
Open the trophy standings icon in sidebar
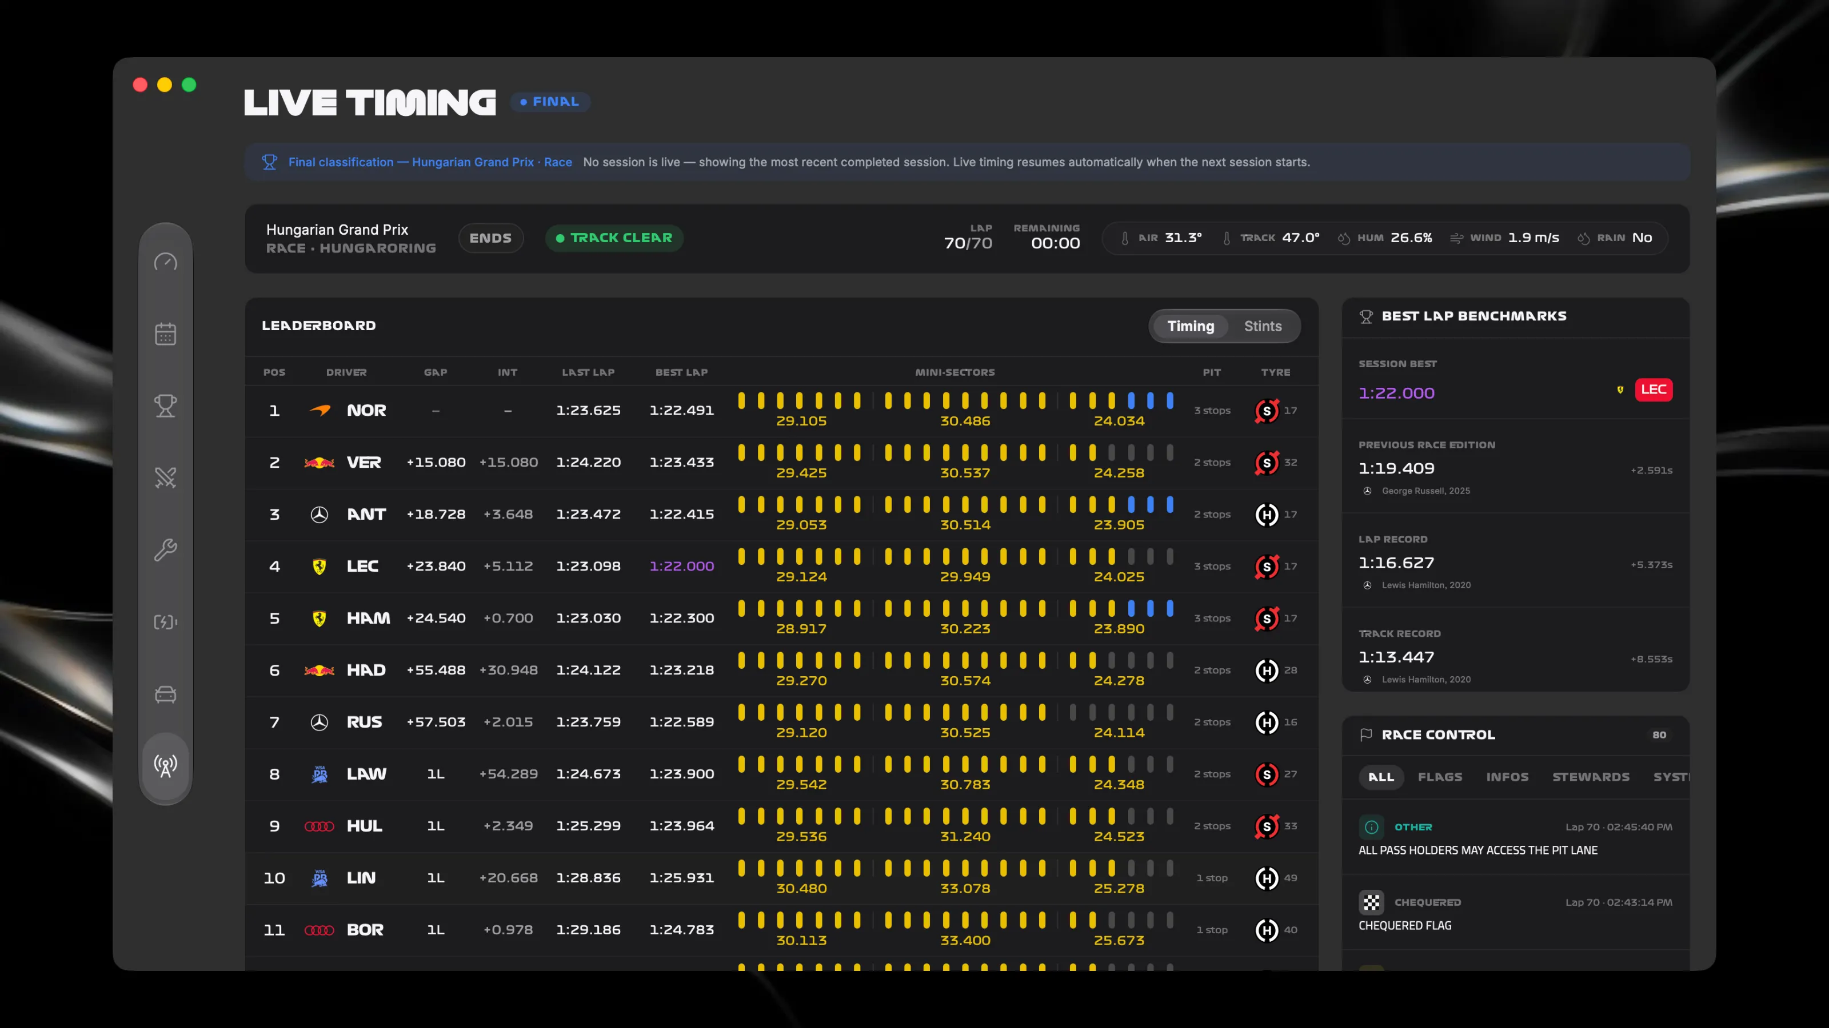tap(165, 406)
